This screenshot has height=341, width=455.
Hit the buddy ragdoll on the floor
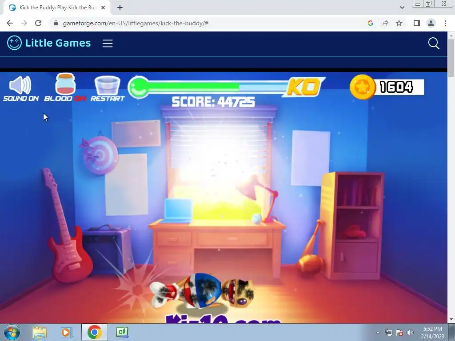[x=202, y=290]
